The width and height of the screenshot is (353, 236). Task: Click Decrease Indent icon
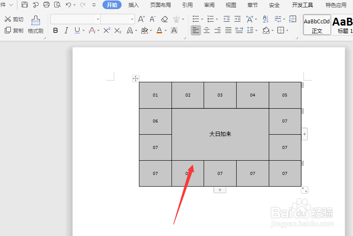click(227, 19)
